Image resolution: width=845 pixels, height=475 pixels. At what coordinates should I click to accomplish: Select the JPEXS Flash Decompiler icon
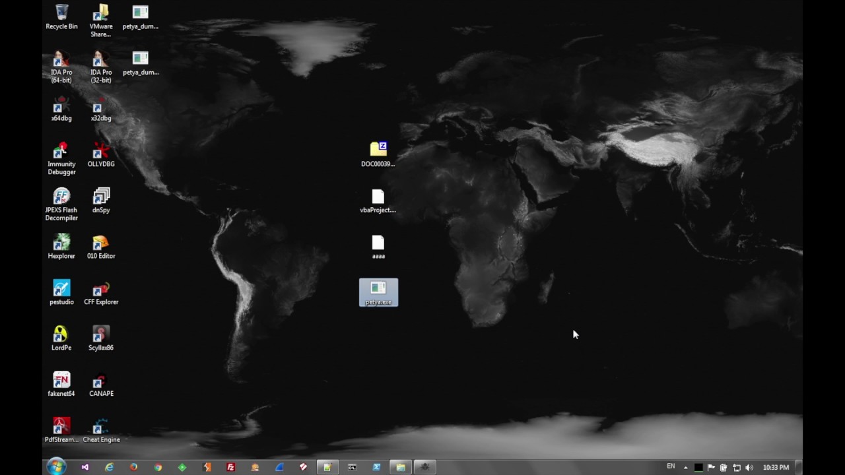(x=61, y=205)
